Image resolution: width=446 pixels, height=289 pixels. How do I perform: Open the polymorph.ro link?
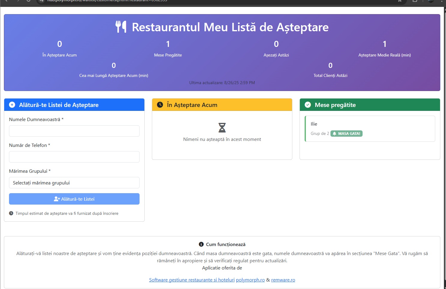[x=250, y=280]
